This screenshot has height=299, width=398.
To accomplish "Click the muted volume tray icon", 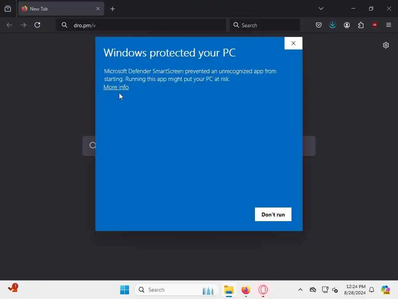I will pos(335,290).
